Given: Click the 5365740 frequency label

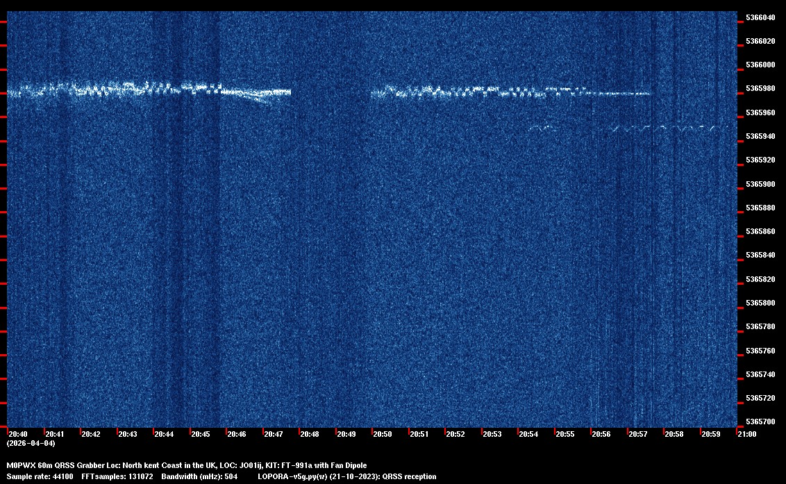Looking at the screenshot, I should coord(760,374).
